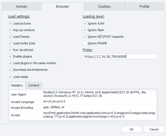
Task: Switch to the Human tab
Action: [x=22, y=6]
